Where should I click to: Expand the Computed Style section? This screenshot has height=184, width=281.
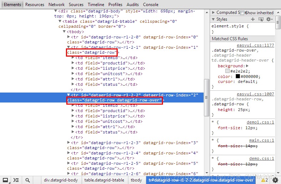coord(213,12)
